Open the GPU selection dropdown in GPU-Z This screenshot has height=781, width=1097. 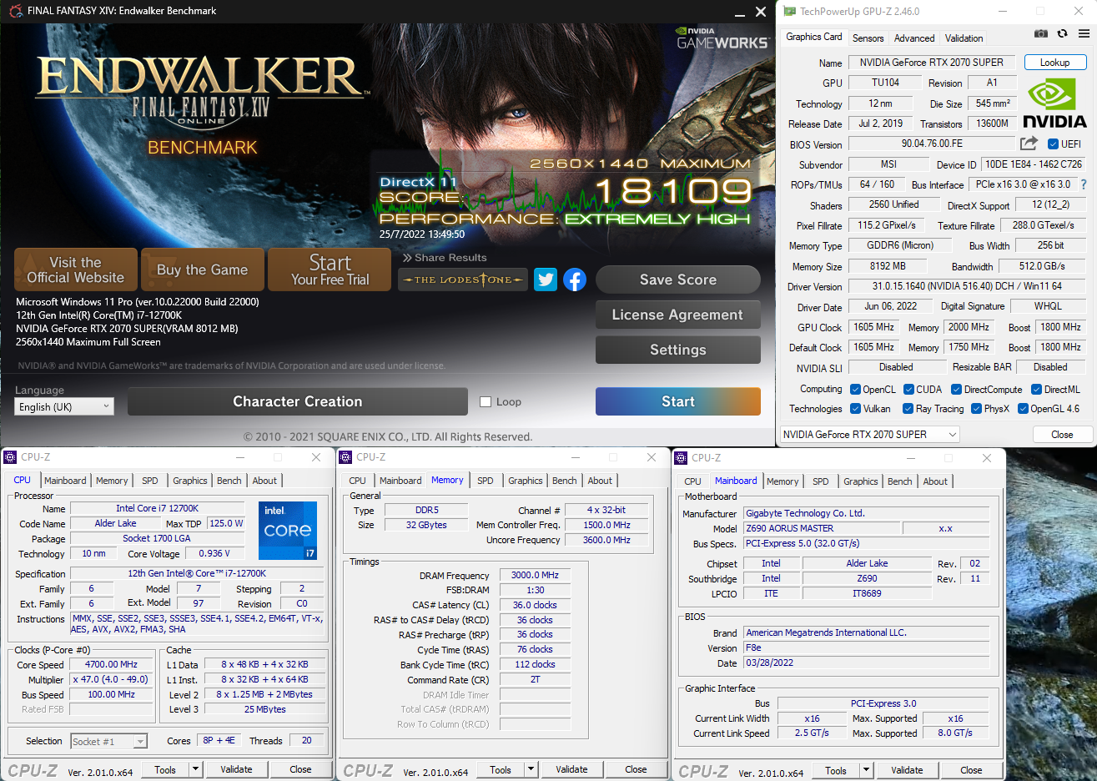[869, 434]
